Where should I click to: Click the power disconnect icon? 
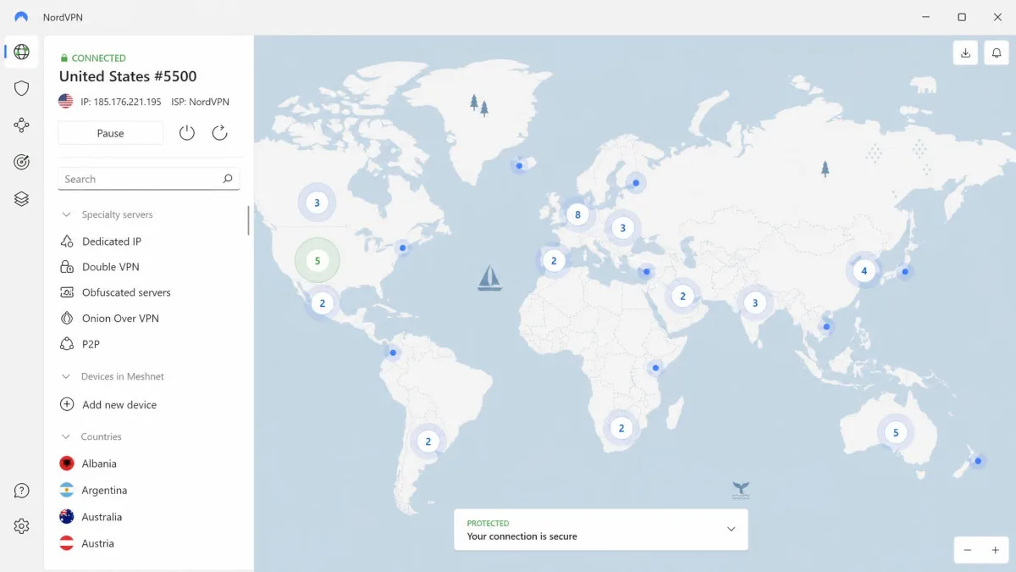click(187, 133)
